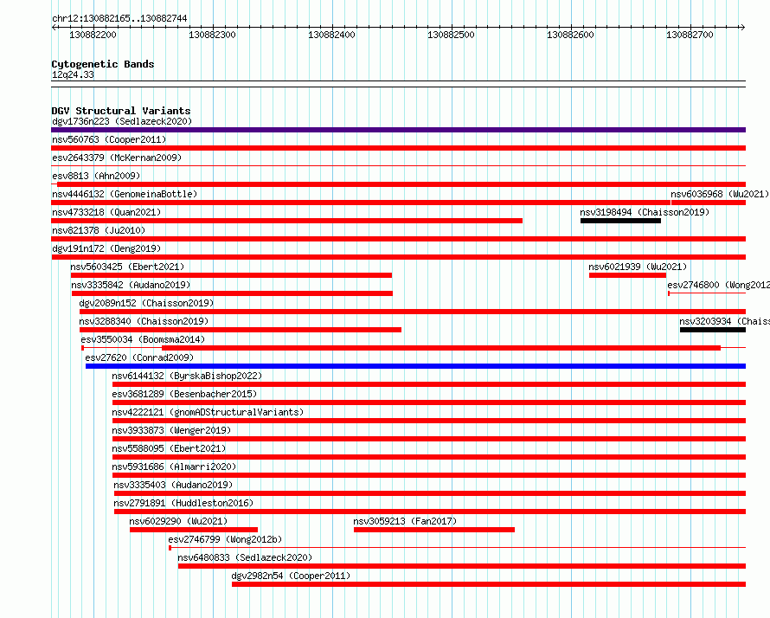
Task: Select the black nsv3203934 variant bar
Action: click(713, 330)
